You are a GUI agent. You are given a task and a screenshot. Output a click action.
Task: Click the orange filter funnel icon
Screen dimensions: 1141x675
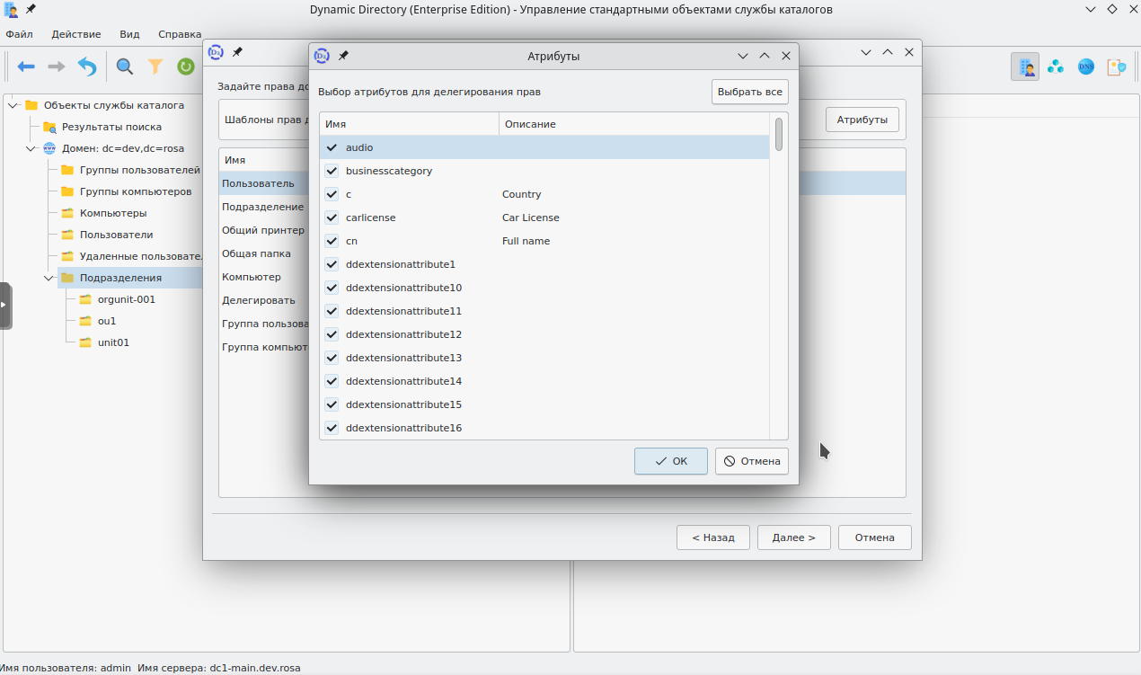pyautogui.click(x=155, y=67)
